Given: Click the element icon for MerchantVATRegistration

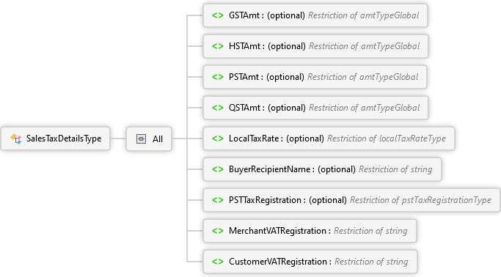Looking at the screenshot, I should click(x=218, y=231).
